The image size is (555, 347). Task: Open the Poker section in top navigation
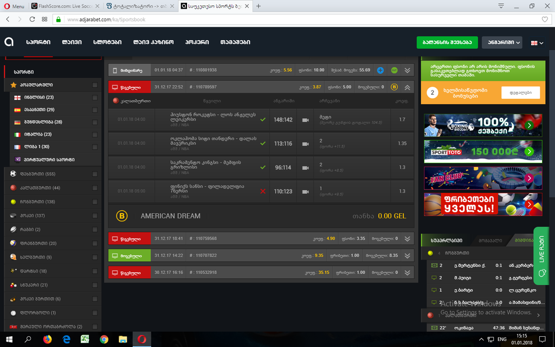197,42
